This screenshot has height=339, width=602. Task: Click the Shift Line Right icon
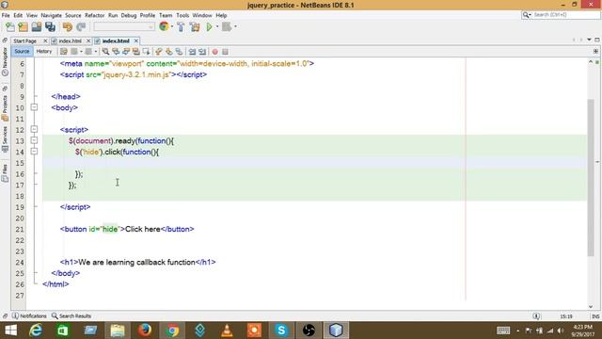tap(202, 52)
